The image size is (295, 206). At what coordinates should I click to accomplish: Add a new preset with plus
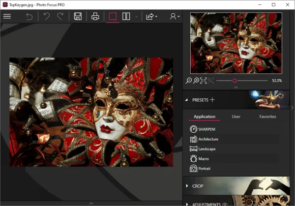coord(212,100)
